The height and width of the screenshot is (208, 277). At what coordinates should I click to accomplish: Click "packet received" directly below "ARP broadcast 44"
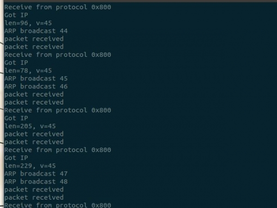coord(34,39)
